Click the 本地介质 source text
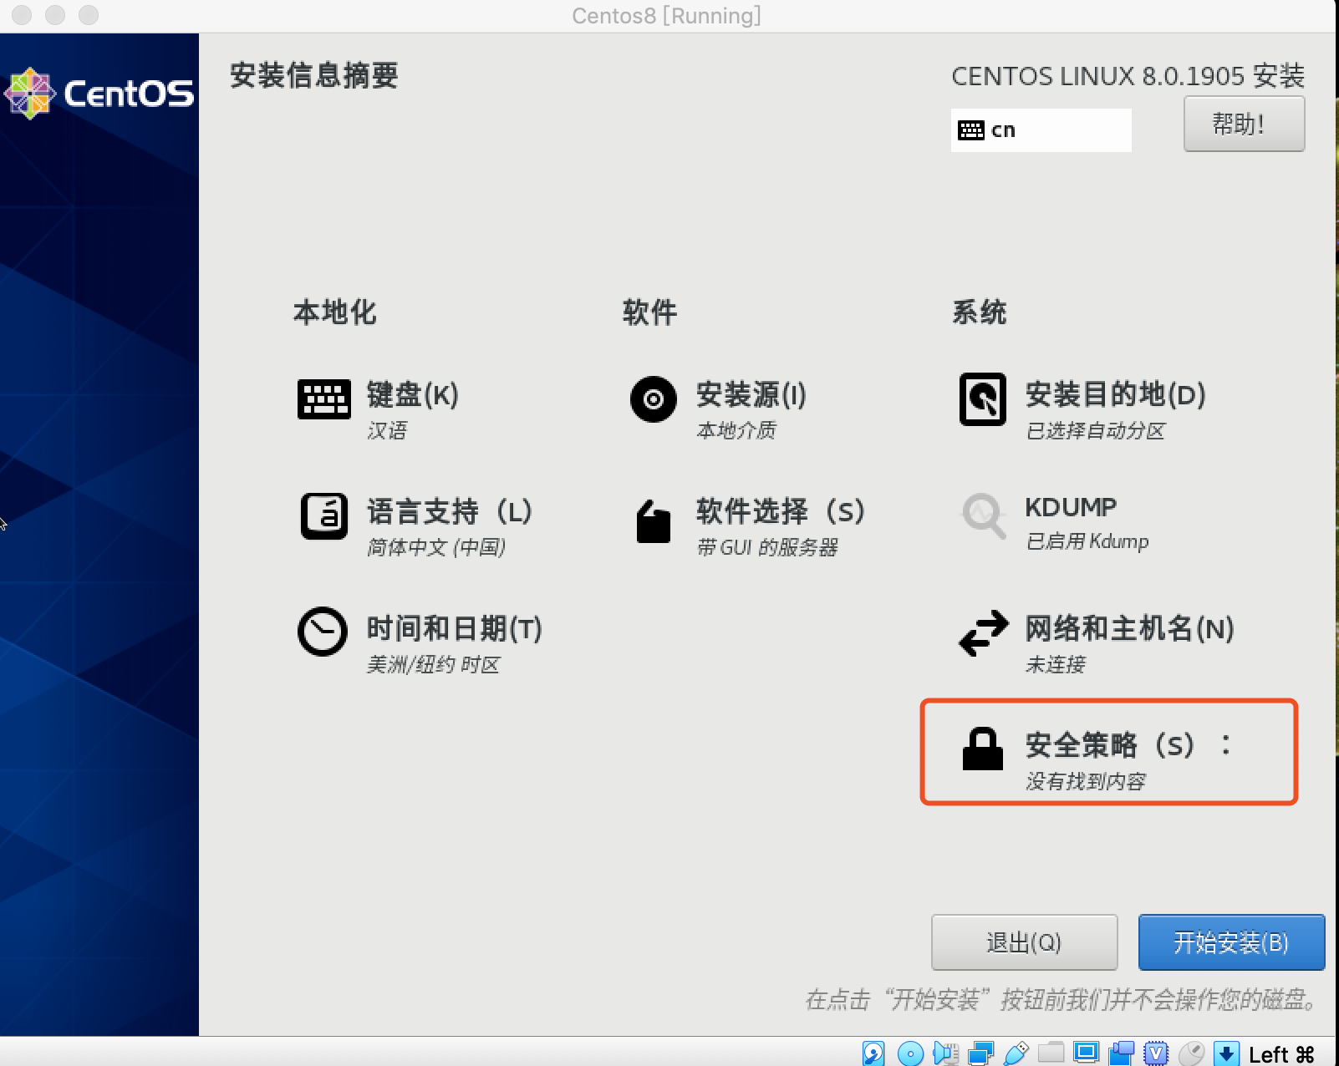This screenshot has width=1339, height=1066. click(x=736, y=431)
